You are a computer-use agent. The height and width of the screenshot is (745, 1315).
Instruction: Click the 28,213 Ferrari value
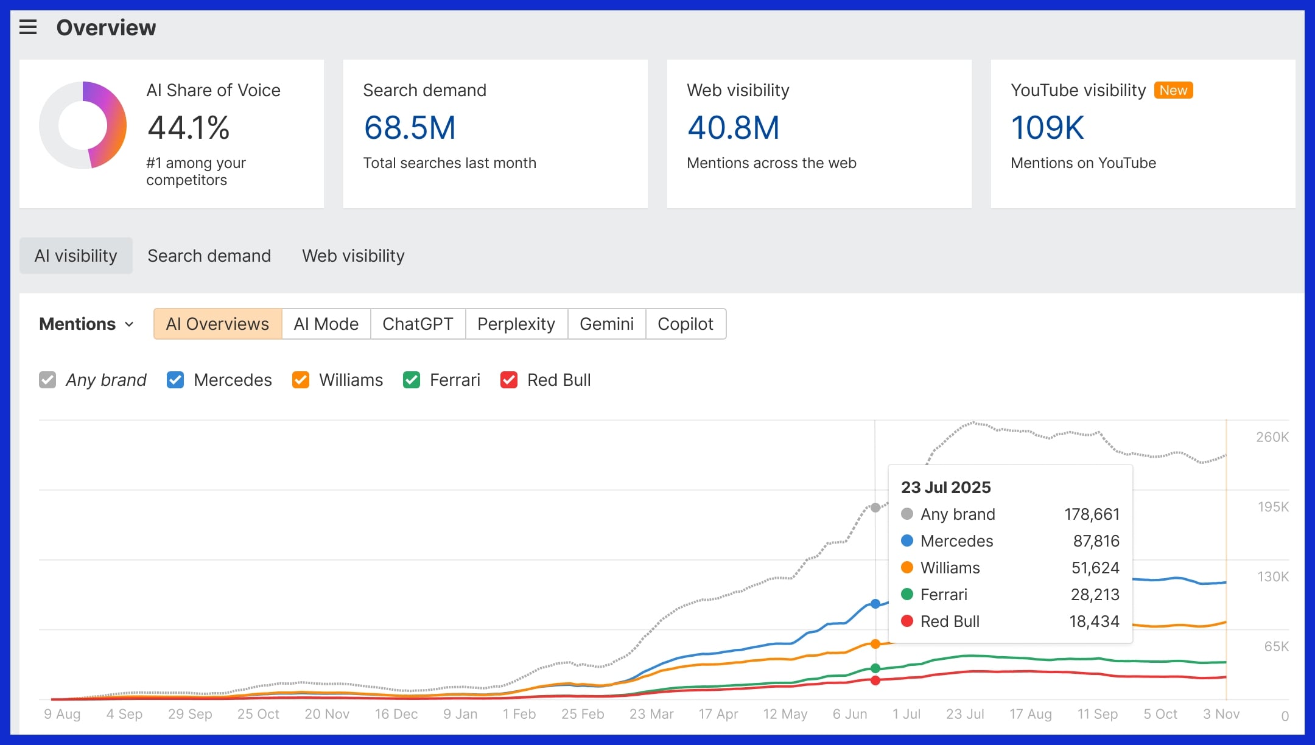1096,595
